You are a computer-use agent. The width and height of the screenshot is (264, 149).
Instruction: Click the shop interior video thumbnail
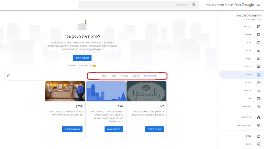[65, 91]
